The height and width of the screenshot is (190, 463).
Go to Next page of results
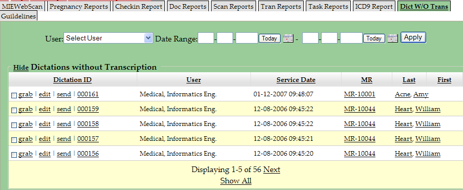point(271,170)
